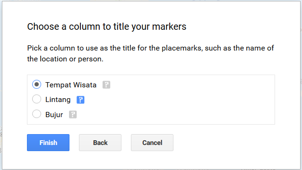The width and height of the screenshot is (302, 170).
Task: Click the word Finish on the blue button
Action: tap(48, 143)
